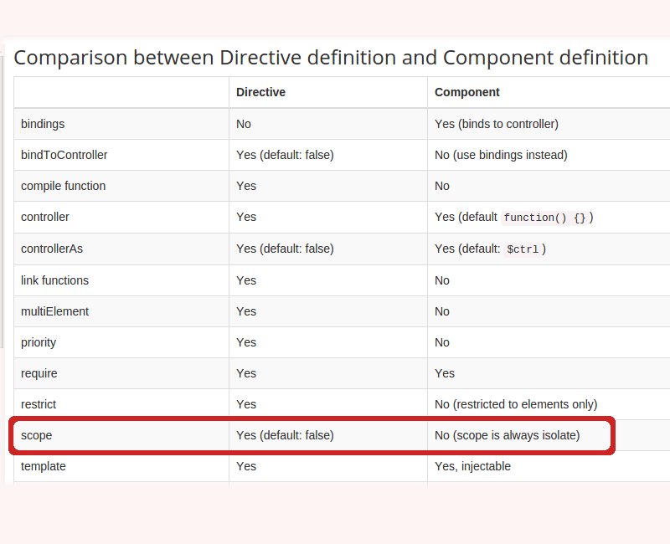The height and width of the screenshot is (544, 670).
Task: Click 'Yes (binds to controller)' cell
Action: pos(497,124)
